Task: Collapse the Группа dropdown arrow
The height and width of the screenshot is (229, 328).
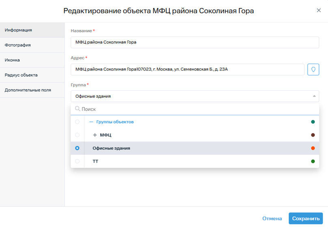Action: [314, 96]
